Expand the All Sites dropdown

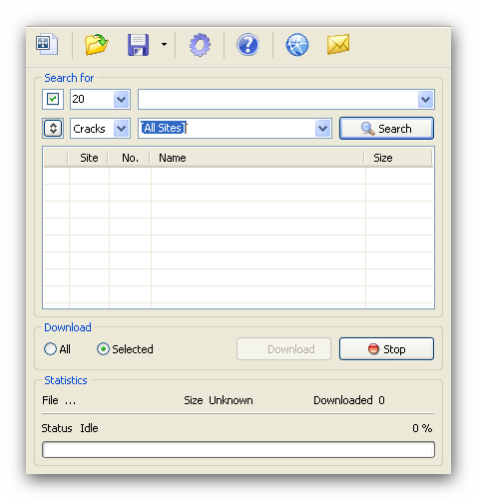pyautogui.click(x=322, y=129)
